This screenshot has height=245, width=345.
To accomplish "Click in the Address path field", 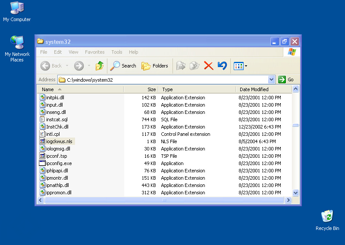I will (x=164, y=80).
